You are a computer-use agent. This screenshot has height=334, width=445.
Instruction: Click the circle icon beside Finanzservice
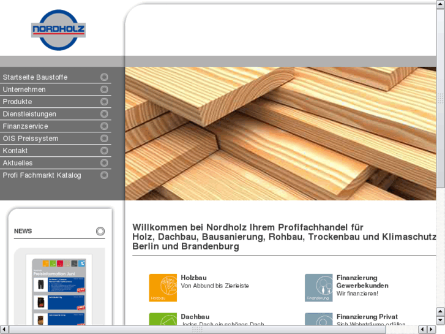(x=104, y=126)
